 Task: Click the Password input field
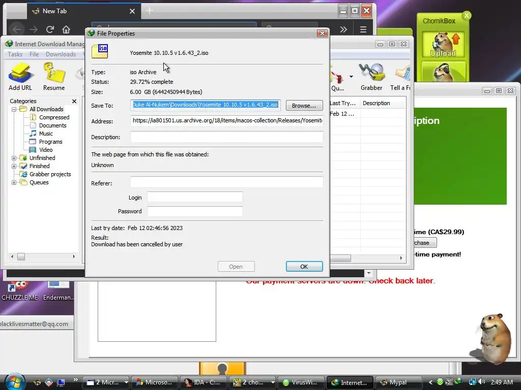(195, 211)
